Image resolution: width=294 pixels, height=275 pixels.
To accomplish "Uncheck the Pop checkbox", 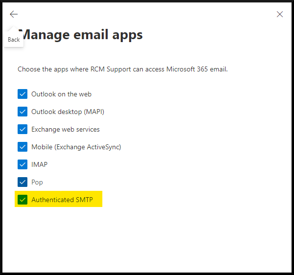I will (23, 182).
